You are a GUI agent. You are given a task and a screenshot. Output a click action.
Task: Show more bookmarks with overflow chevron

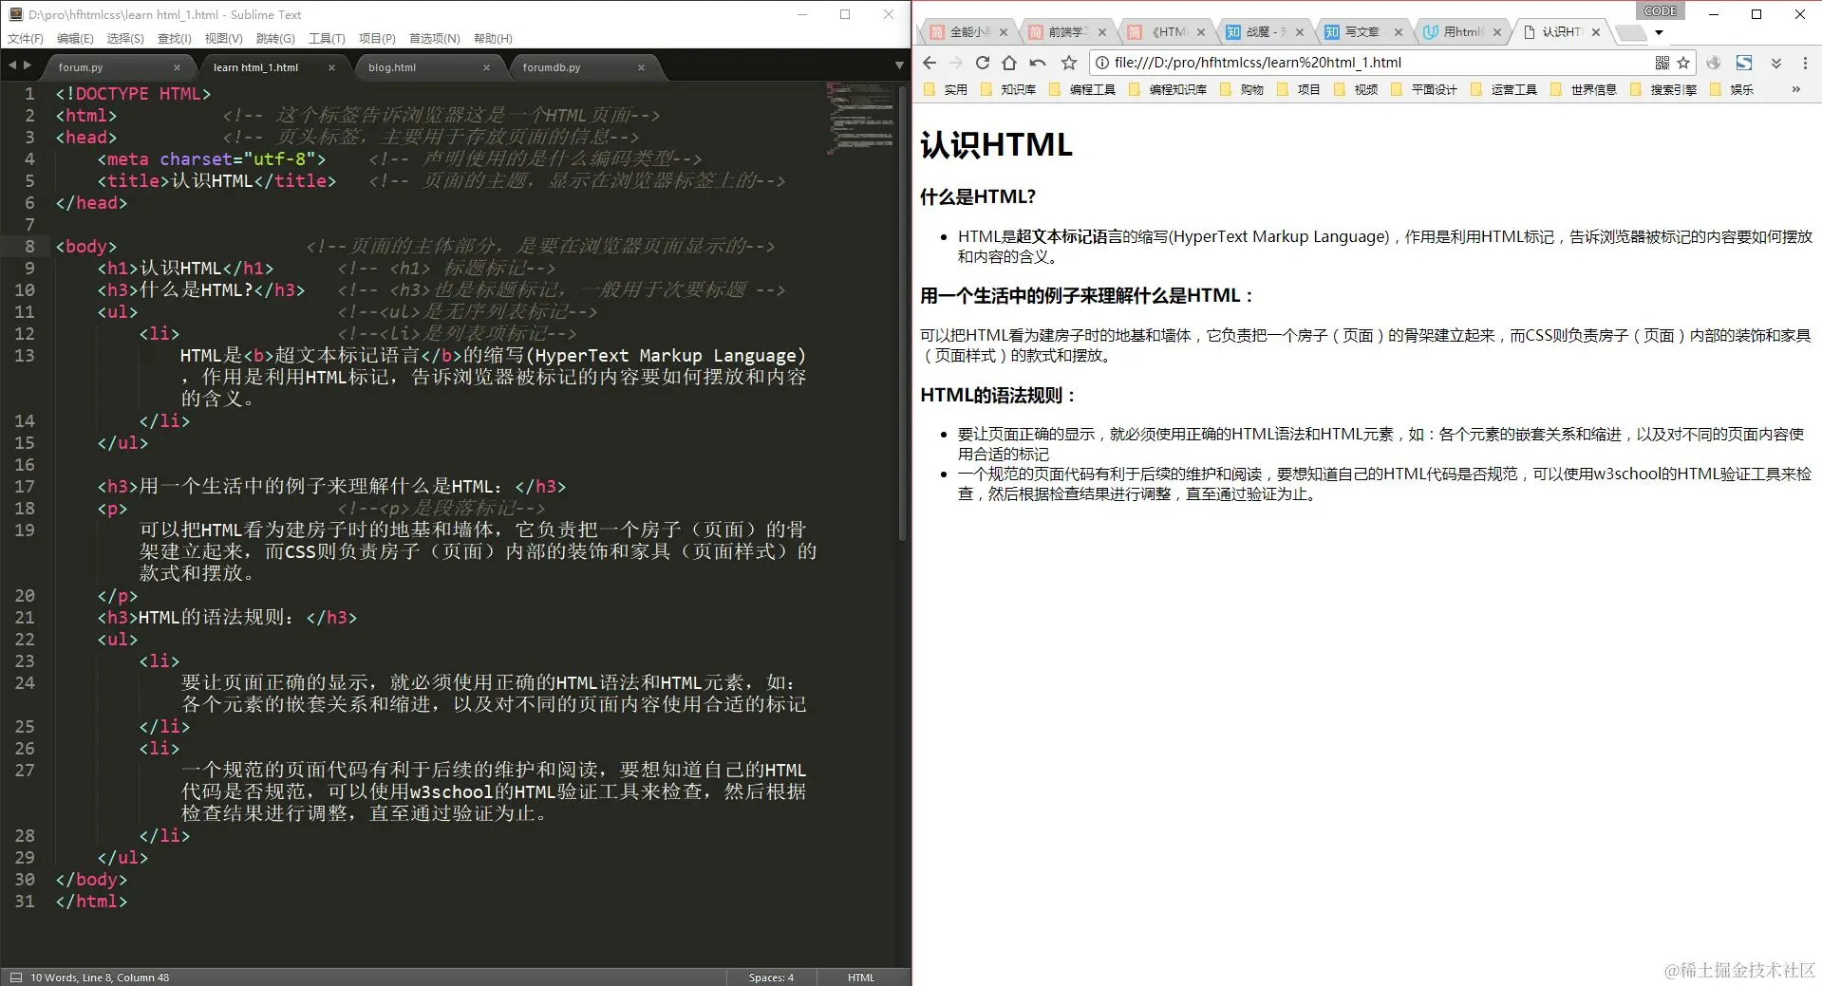click(1795, 89)
